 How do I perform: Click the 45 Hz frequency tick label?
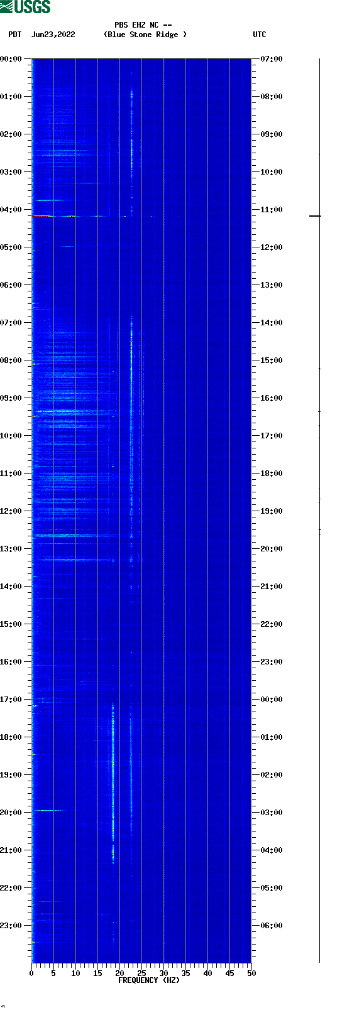tap(229, 973)
